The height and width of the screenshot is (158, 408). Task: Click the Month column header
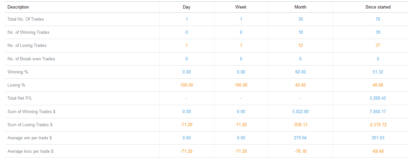pos(301,7)
